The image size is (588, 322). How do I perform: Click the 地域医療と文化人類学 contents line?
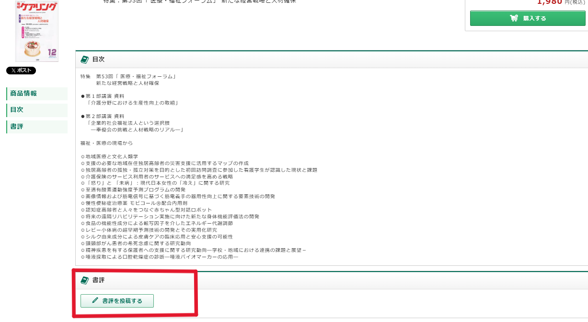(111, 156)
